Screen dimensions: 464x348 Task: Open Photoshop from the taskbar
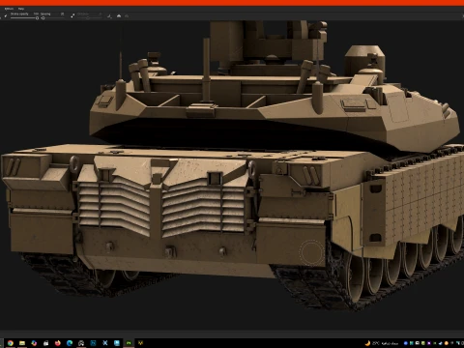tap(93, 343)
